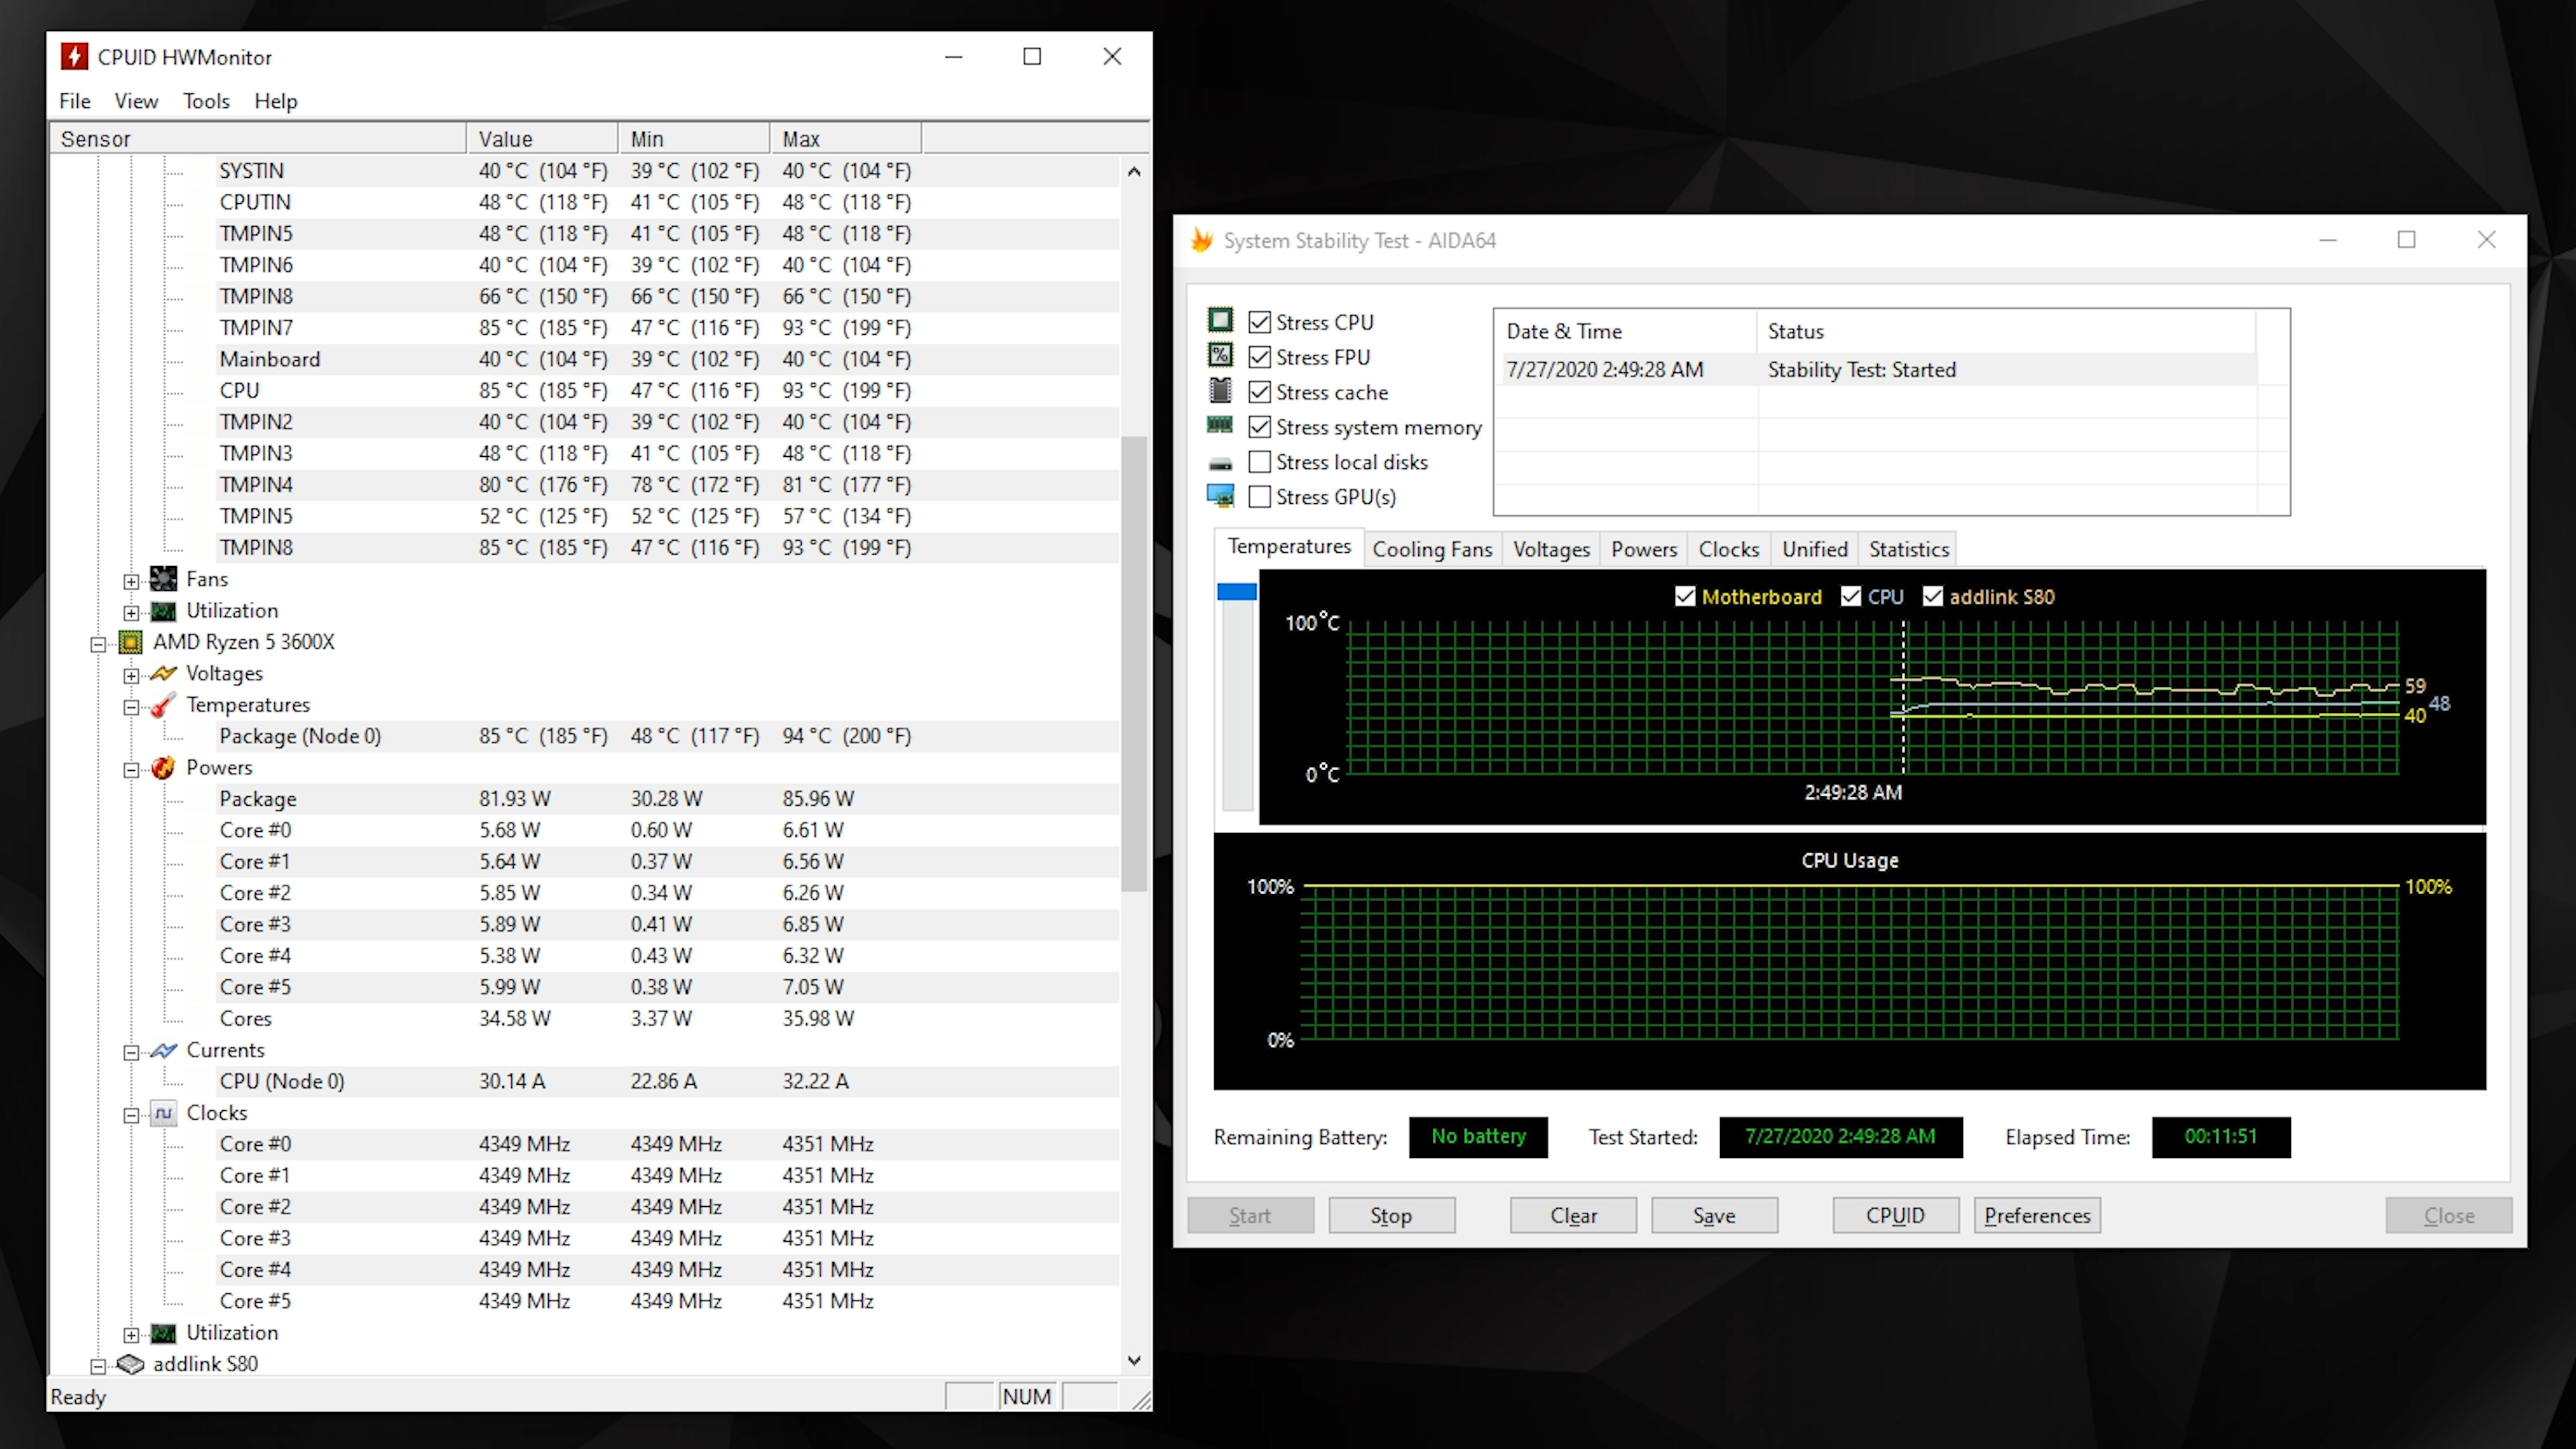
Task: Click the Stress system memory RAM icon
Action: click(x=1220, y=425)
